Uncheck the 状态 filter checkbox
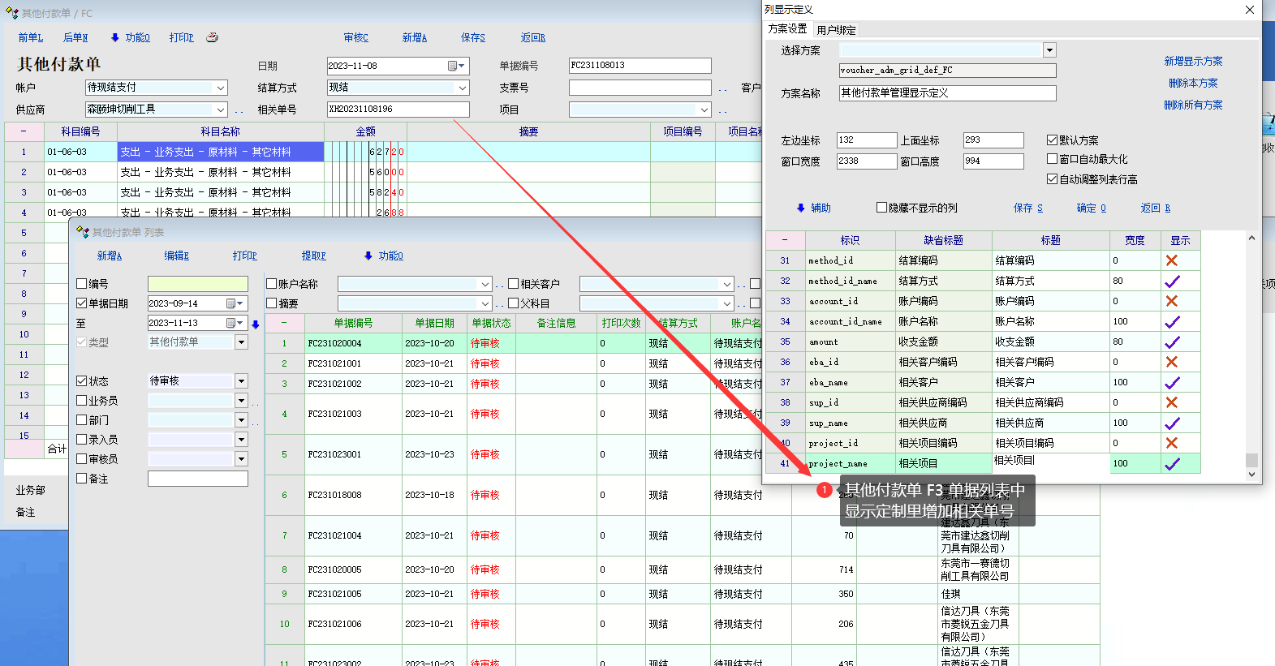 [x=82, y=380]
